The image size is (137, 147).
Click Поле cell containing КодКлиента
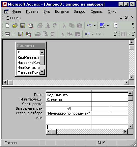coord(69,95)
